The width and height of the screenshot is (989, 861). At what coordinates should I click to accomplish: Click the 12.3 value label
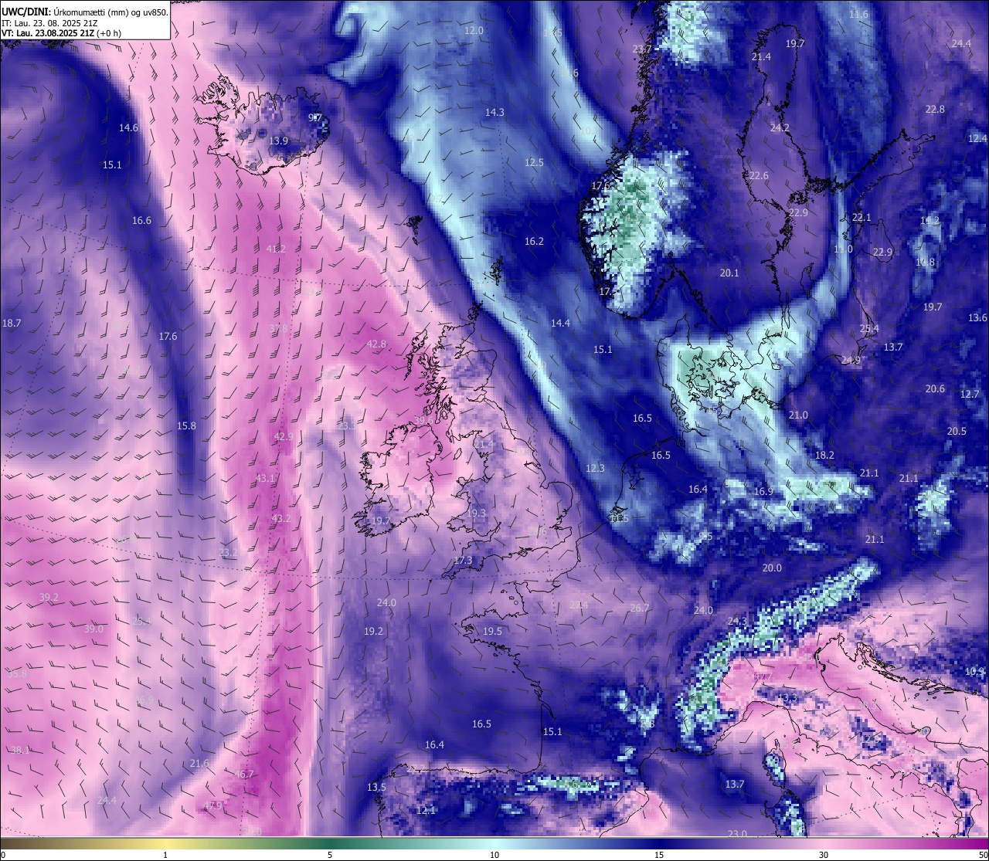tap(595, 468)
